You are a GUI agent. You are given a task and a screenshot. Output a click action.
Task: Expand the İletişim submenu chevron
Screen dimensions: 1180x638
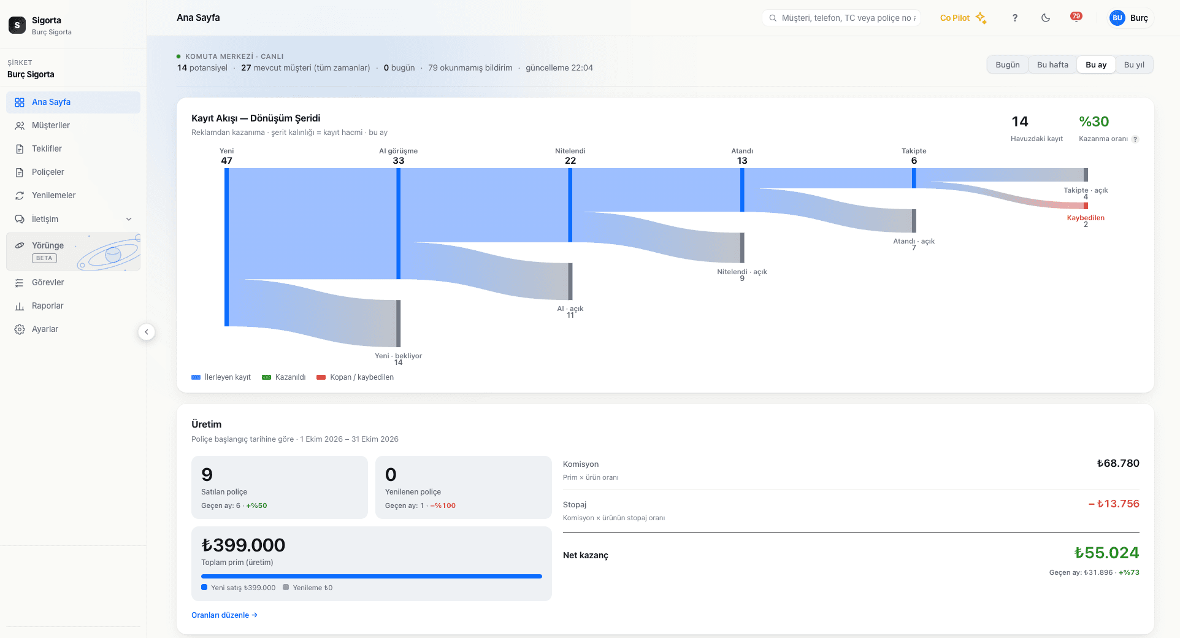click(x=129, y=219)
